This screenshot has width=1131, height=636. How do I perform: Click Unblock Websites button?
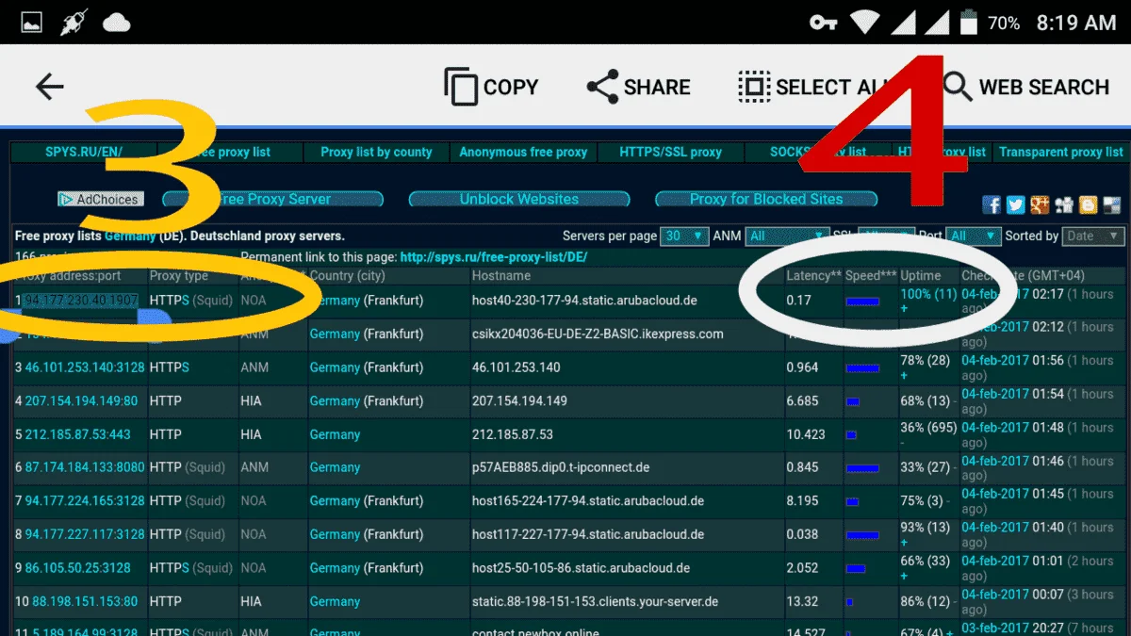pyautogui.click(x=519, y=199)
